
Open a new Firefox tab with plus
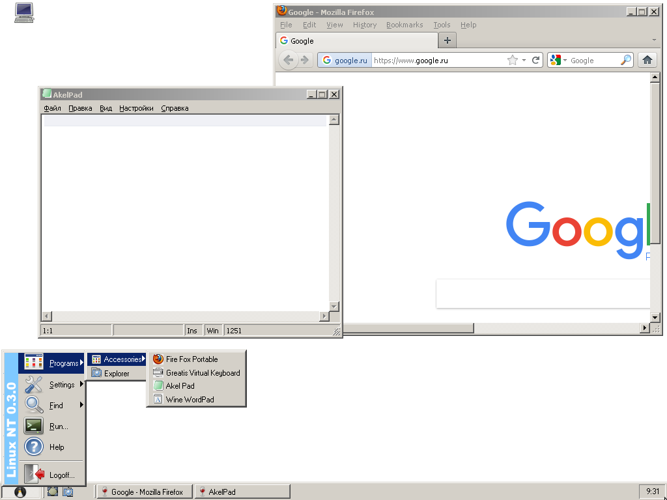click(447, 40)
